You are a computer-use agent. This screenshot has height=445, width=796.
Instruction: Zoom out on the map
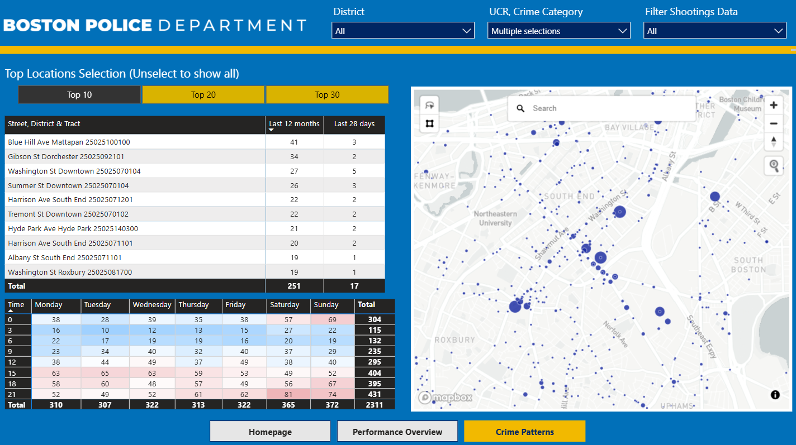pyautogui.click(x=774, y=123)
